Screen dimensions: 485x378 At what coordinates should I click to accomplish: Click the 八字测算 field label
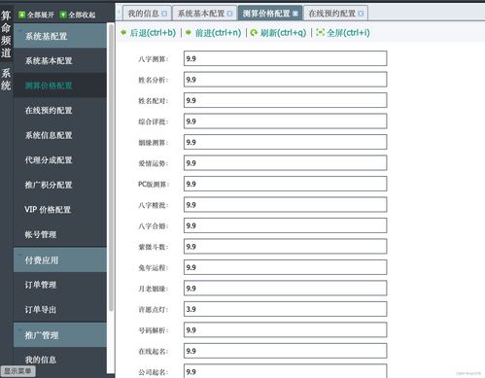(154, 59)
